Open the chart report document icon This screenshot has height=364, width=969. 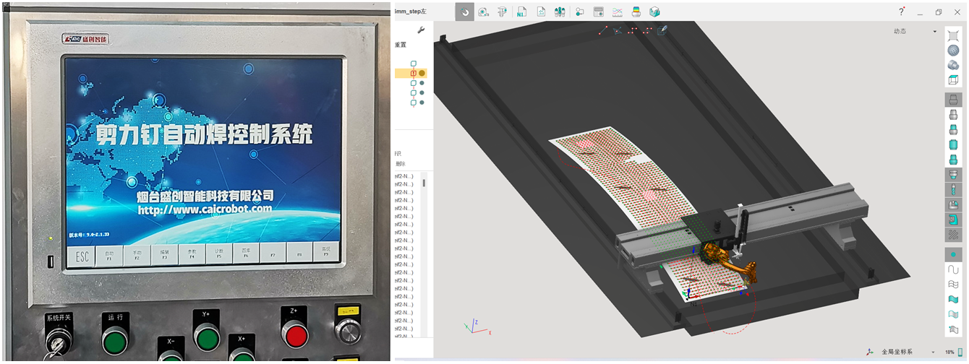(540, 12)
